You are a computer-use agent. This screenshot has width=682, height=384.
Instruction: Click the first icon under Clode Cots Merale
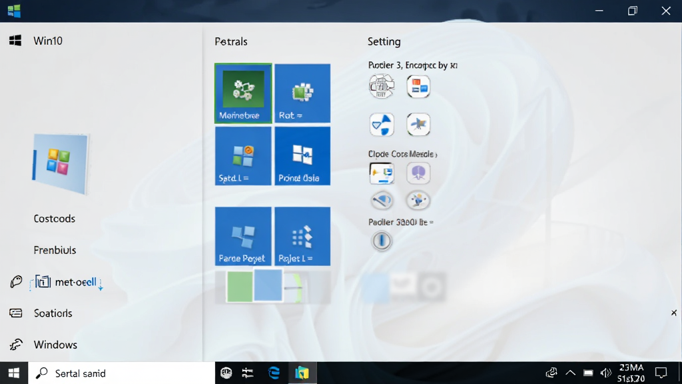point(382,173)
